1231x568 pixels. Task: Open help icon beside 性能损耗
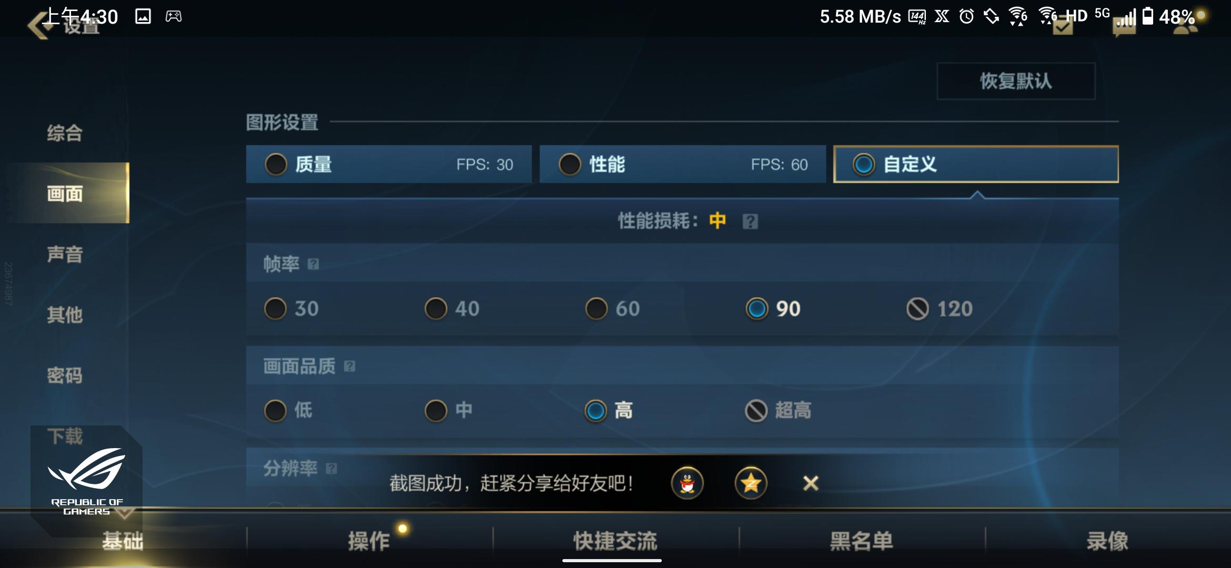(750, 221)
